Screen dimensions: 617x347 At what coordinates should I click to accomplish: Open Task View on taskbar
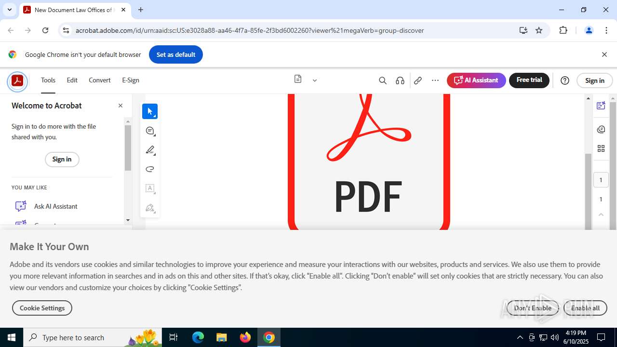(174, 337)
